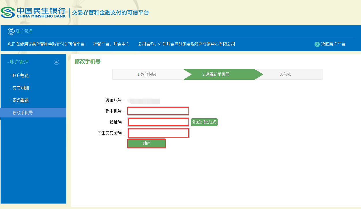Return to merchant platform via 返回商户平台 link
Screen dimensions: 361x209
pos(333,44)
